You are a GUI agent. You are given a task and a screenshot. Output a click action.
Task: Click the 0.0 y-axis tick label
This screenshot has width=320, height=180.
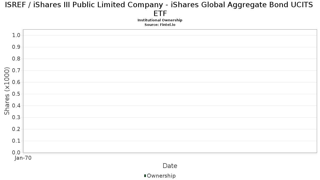17,153
